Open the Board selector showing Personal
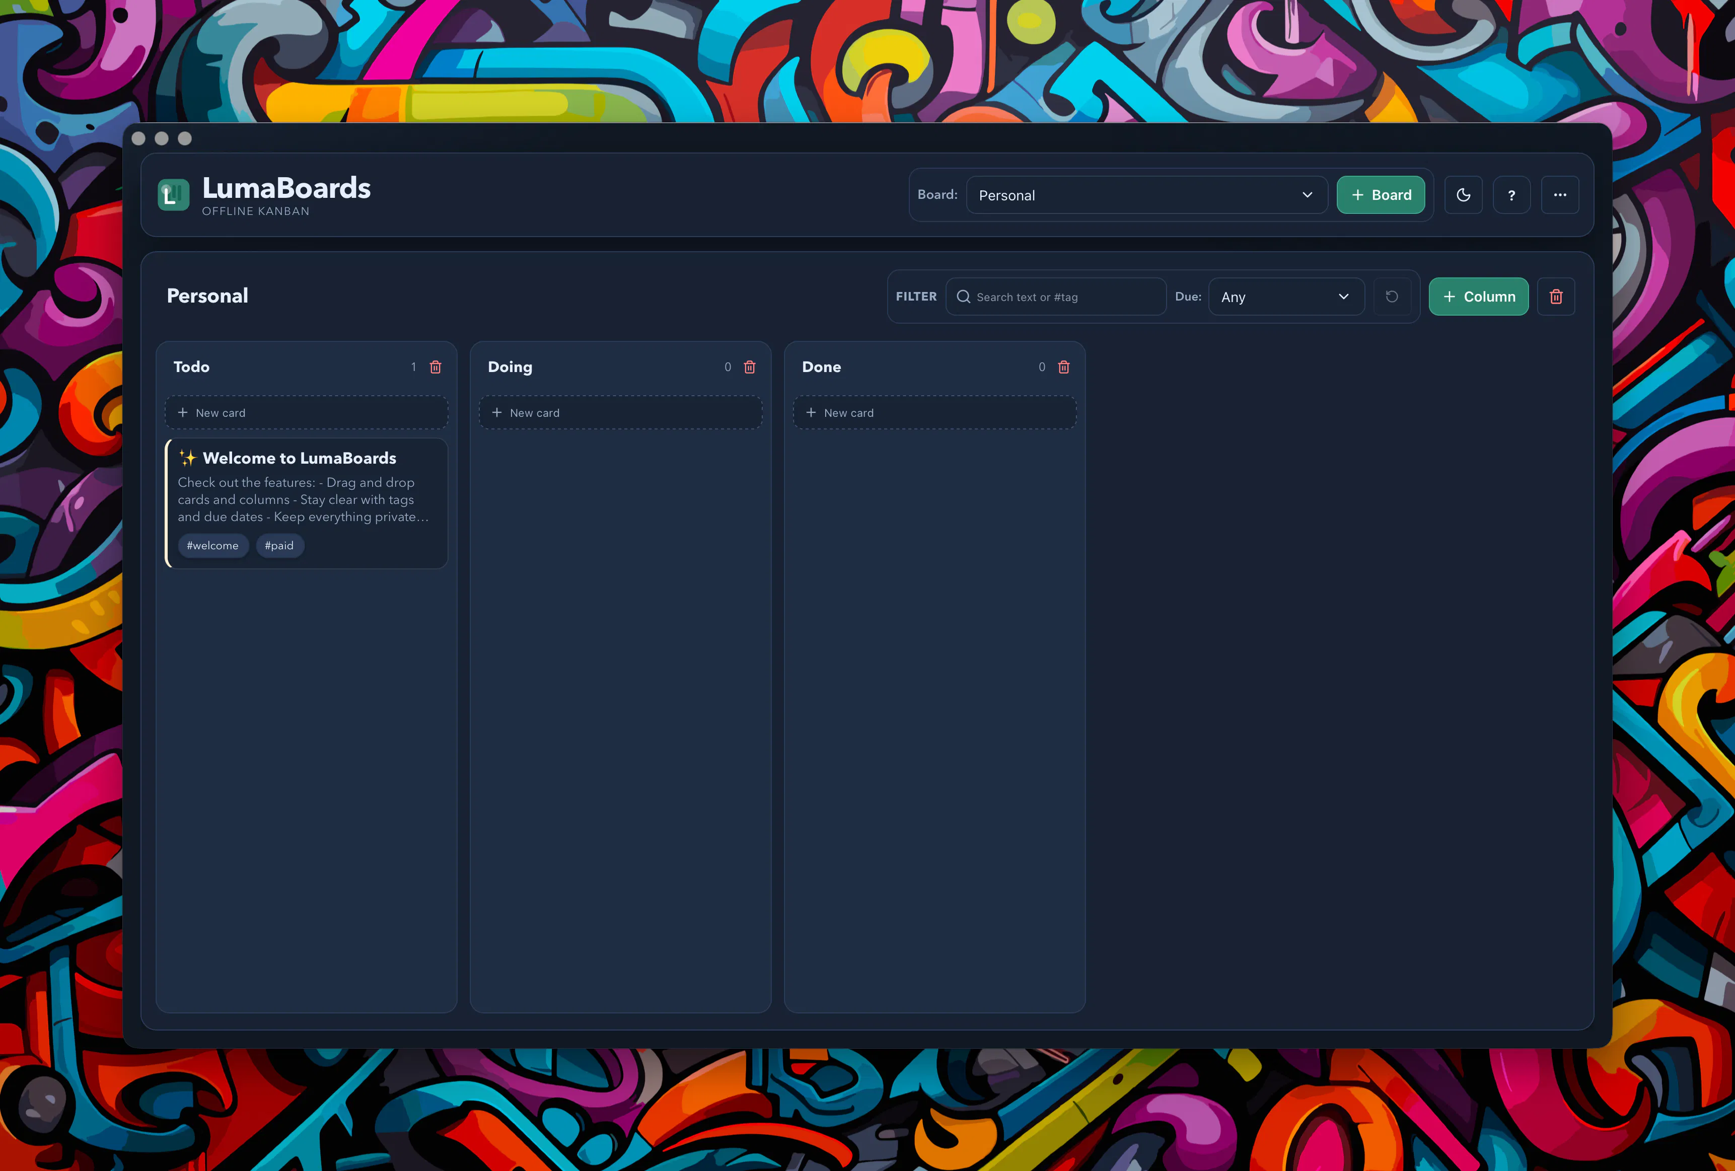Viewport: 1735px width, 1171px height. pos(1146,195)
